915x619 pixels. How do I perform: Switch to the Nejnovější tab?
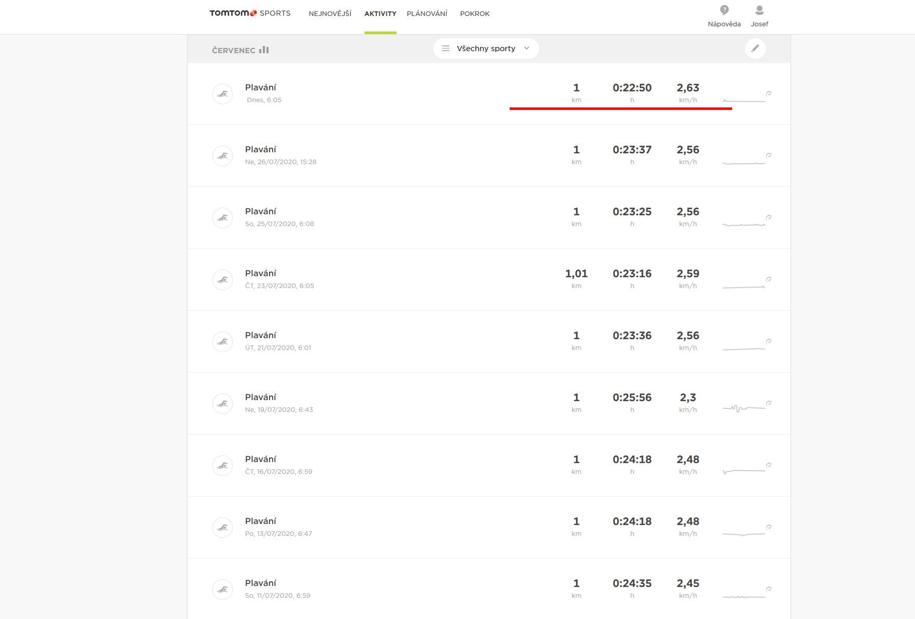[x=330, y=14]
